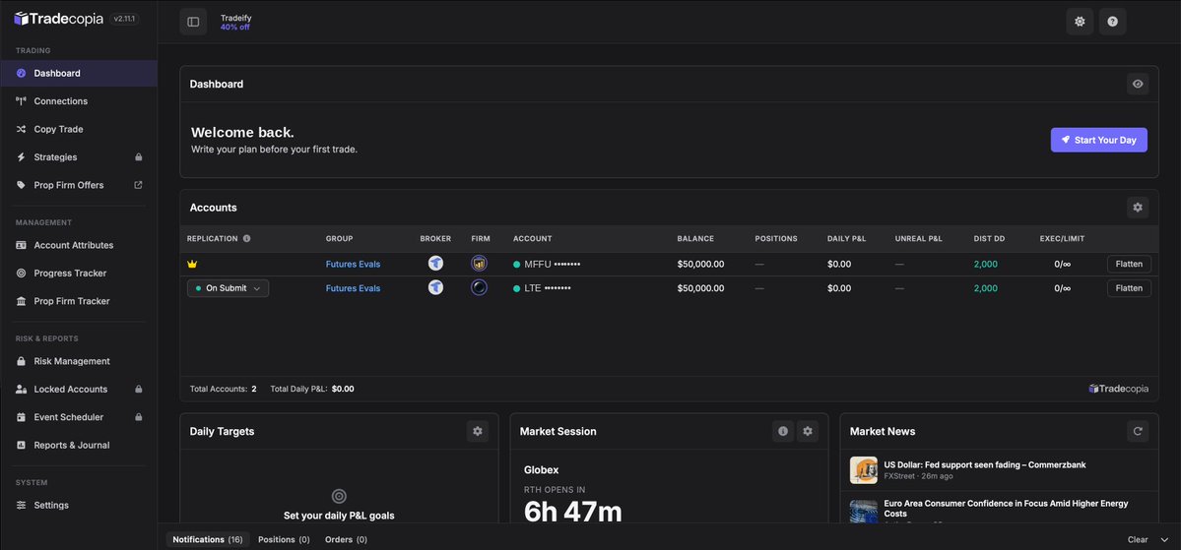Flatten the LTE account
1181x550 pixels.
1129,288
